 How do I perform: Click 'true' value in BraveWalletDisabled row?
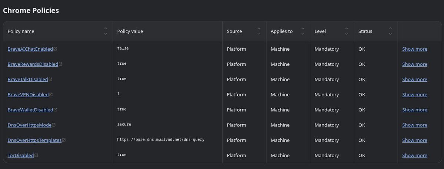(x=122, y=109)
